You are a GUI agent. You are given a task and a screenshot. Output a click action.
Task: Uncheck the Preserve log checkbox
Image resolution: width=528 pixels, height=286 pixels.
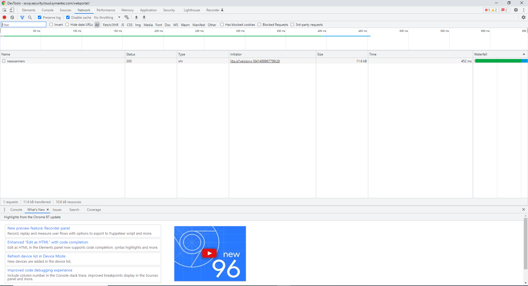[40, 17]
